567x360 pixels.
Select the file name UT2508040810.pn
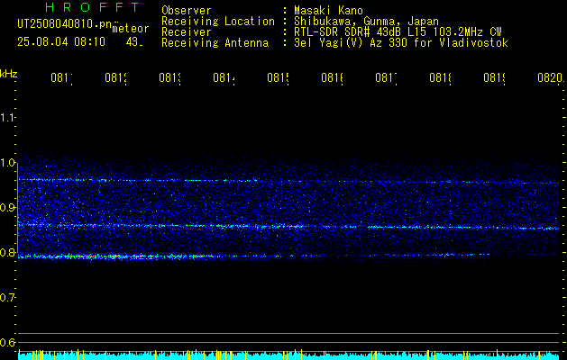[x=64, y=23]
